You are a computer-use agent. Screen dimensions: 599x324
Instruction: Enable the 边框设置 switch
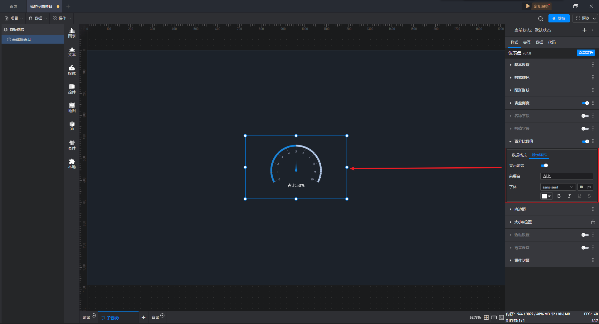pos(585,235)
